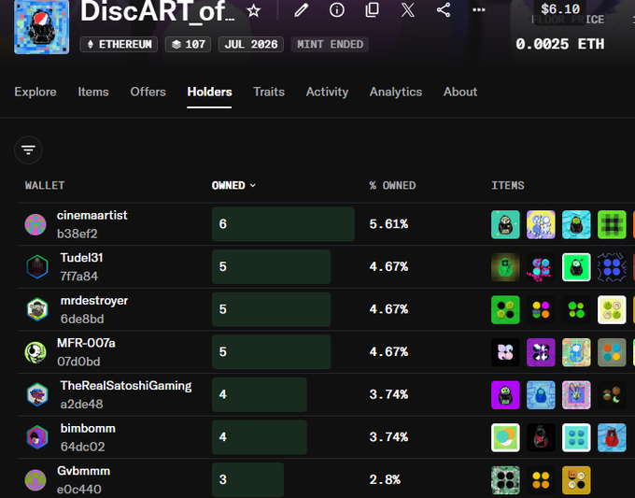Open the X (Twitter) link icon
This screenshot has height=498, width=635.
(408, 9)
